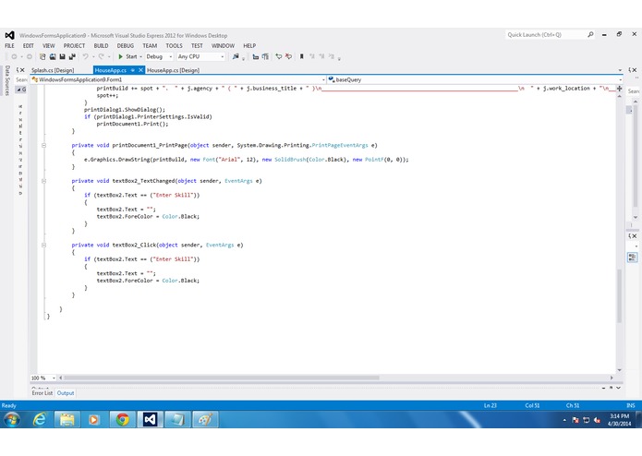
Task: Show hidden system tray icons arrow
Action: 564,420
